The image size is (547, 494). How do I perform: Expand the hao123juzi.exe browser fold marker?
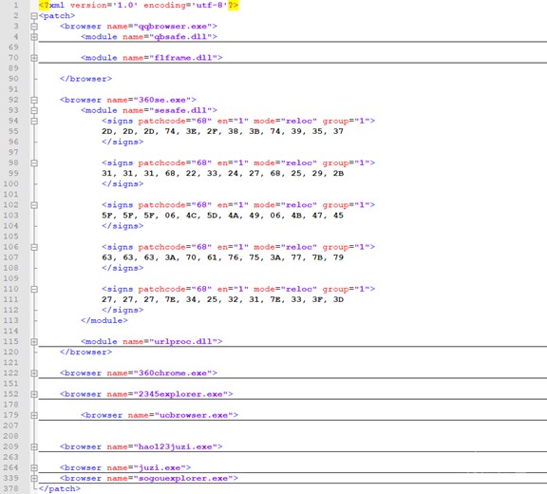(x=34, y=446)
